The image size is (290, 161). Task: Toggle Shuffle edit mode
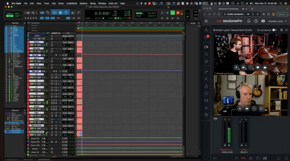9,13
